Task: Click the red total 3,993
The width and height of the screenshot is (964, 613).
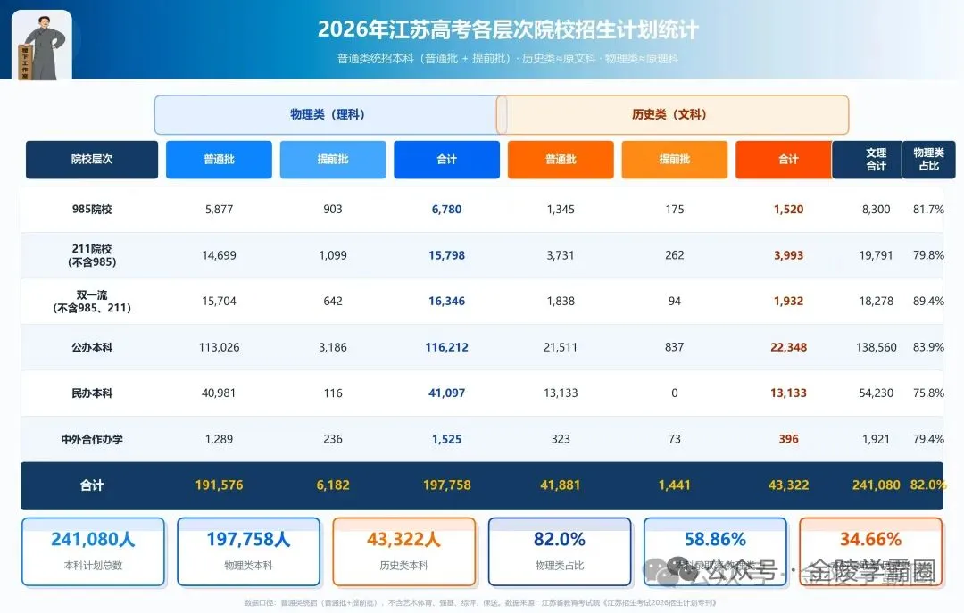Action: tap(789, 255)
